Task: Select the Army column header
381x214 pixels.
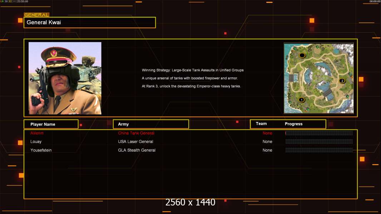Action: pyautogui.click(x=151, y=124)
